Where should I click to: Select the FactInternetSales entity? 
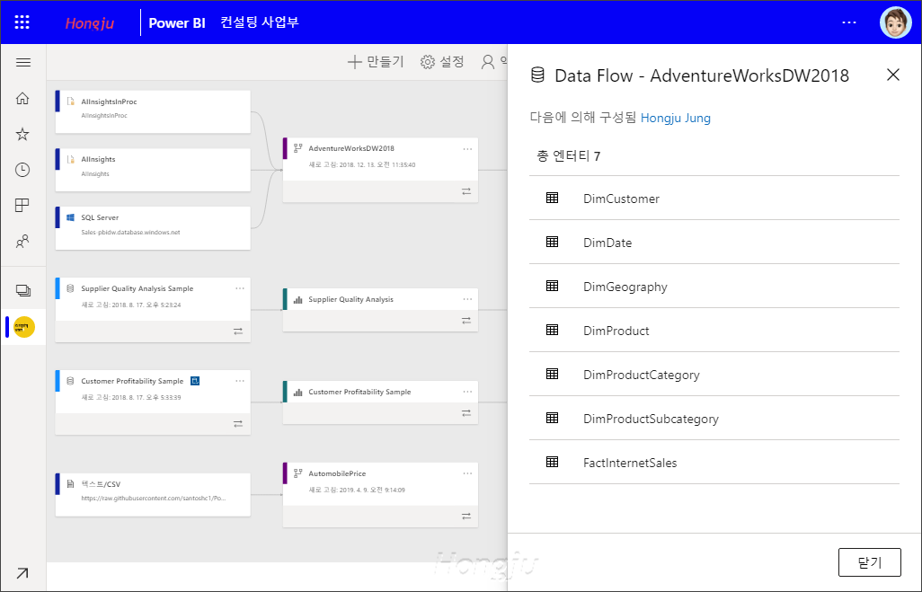pos(714,463)
